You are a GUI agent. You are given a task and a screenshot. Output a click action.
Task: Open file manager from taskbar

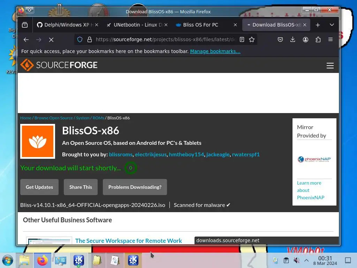click(24, 260)
